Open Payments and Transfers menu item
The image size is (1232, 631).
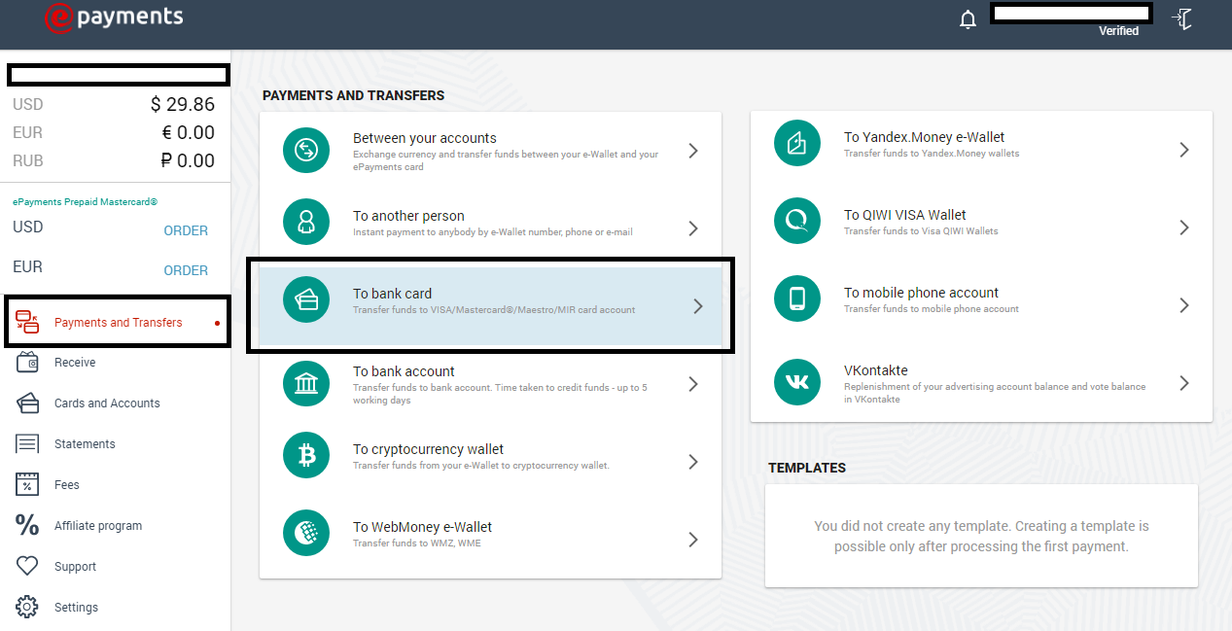tap(119, 323)
